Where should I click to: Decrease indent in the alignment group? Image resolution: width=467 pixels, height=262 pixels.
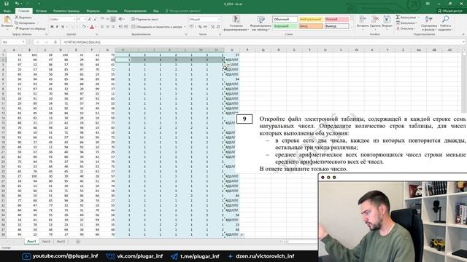(120, 27)
